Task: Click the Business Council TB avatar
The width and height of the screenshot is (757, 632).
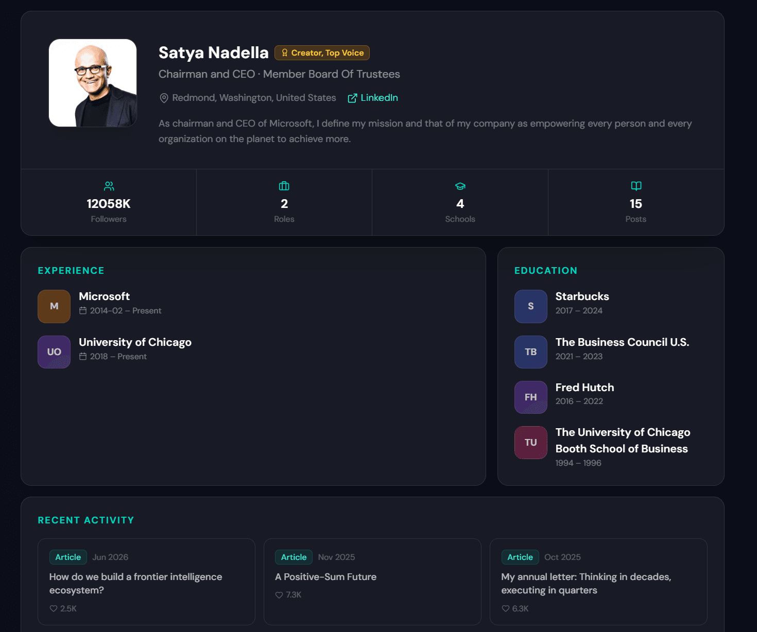Action: [x=531, y=352]
